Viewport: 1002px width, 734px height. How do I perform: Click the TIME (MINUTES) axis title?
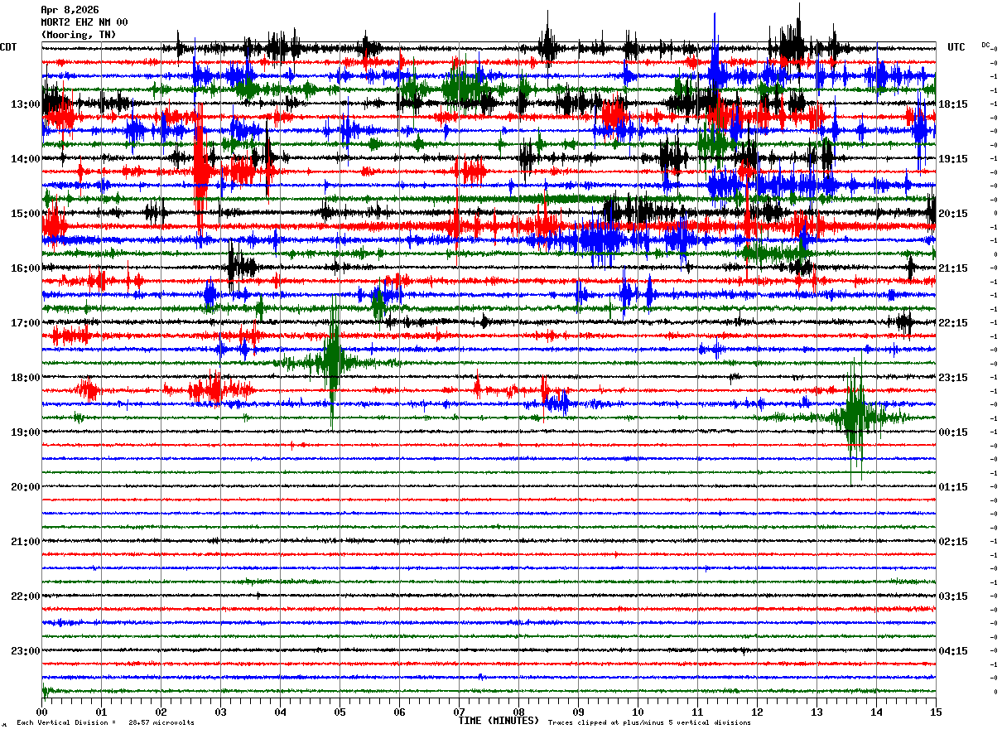[x=499, y=721]
